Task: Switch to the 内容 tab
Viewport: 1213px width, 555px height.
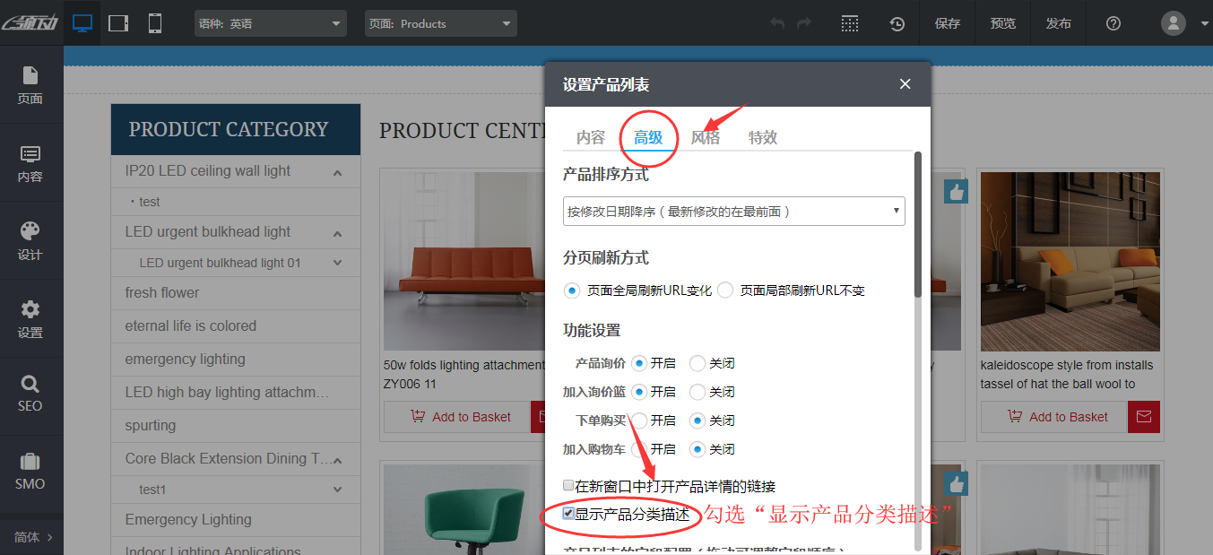Action: tap(591, 137)
